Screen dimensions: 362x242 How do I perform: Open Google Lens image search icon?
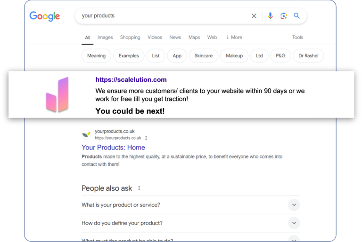(283, 16)
